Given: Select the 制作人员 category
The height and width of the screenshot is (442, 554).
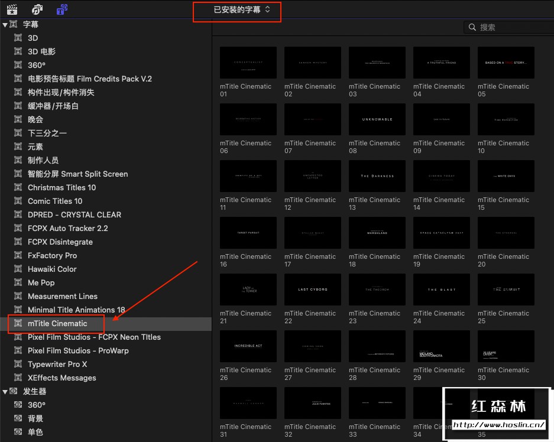Looking at the screenshot, I should 43,160.
